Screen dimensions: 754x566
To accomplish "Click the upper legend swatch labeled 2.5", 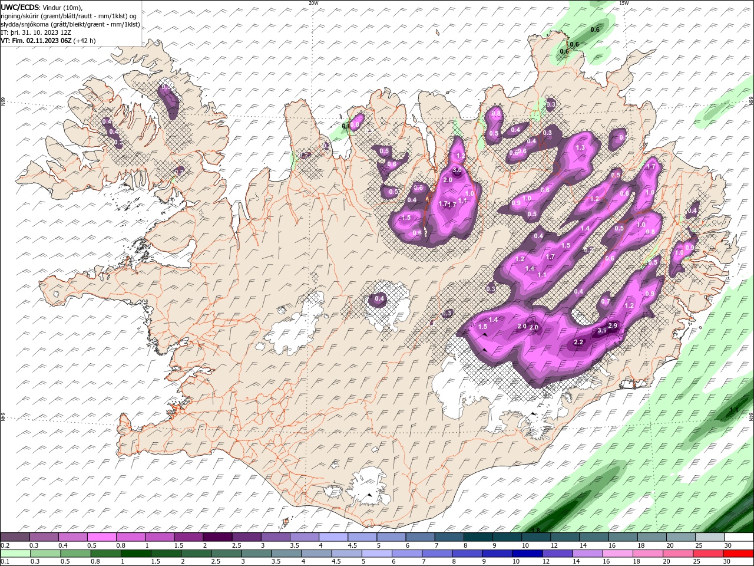I will coord(246,537).
